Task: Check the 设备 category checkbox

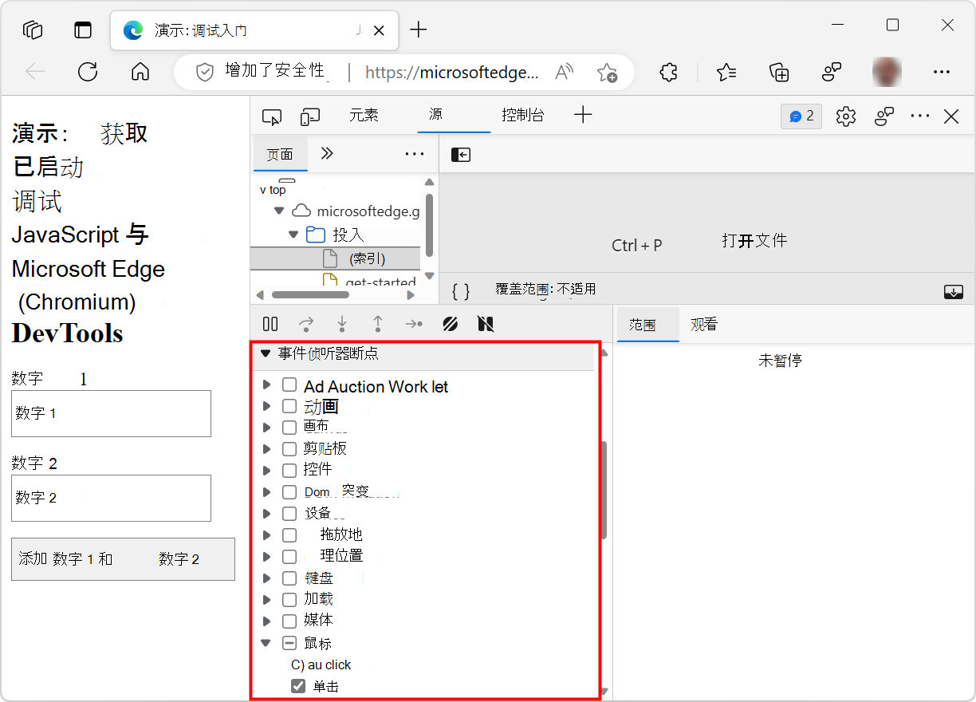Action: [289, 513]
